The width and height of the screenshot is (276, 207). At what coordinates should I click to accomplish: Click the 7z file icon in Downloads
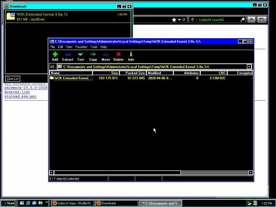[x=11, y=16]
